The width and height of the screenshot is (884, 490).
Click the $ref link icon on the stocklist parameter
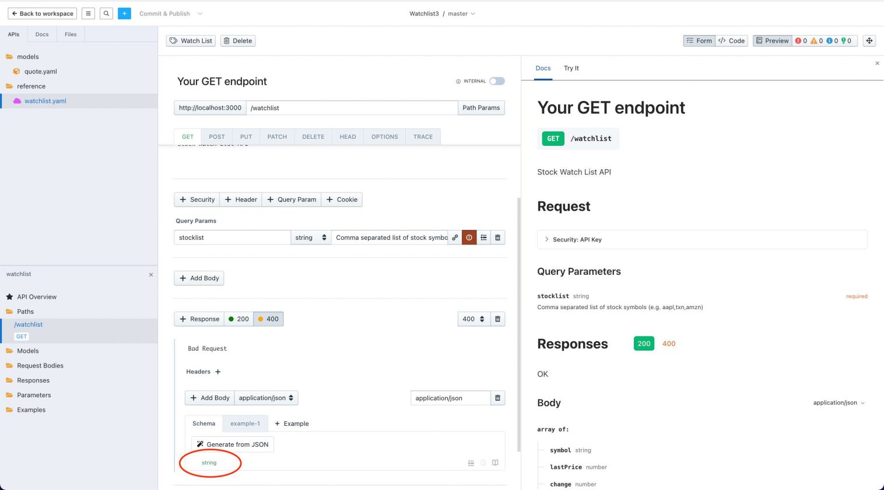tap(455, 237)
